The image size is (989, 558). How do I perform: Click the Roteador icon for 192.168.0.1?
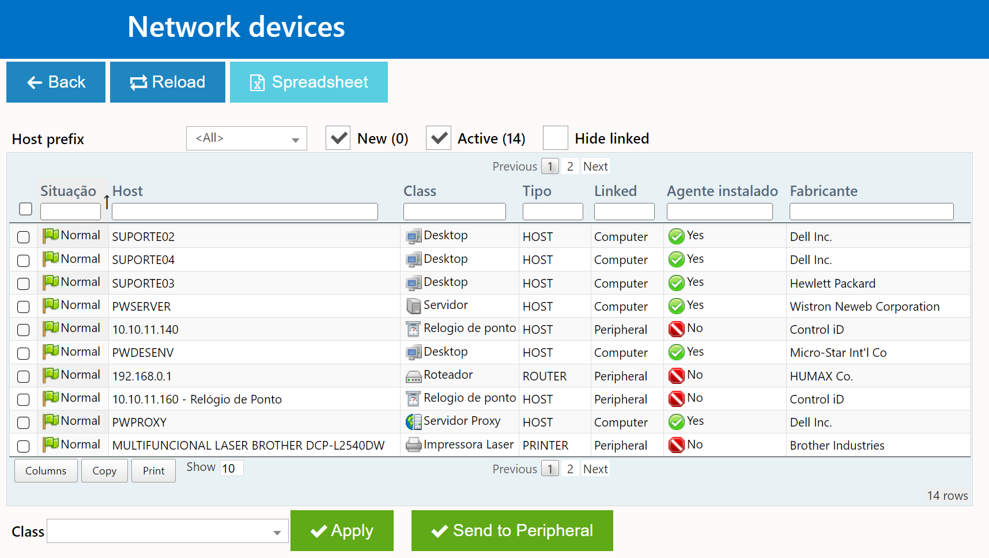(x=413, y=376)
